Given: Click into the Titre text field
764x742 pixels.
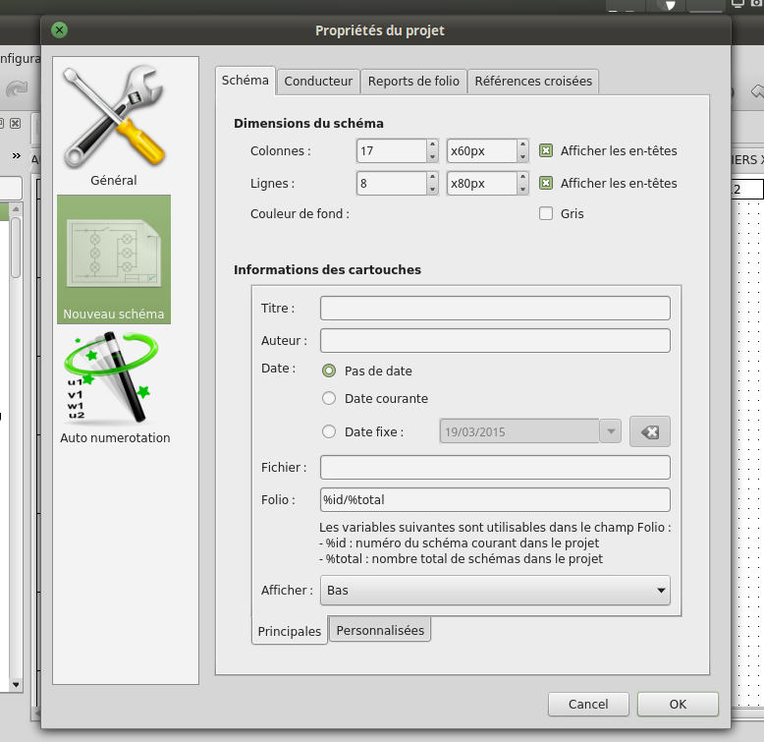Looking at the screenshot, I should [495, 309].
